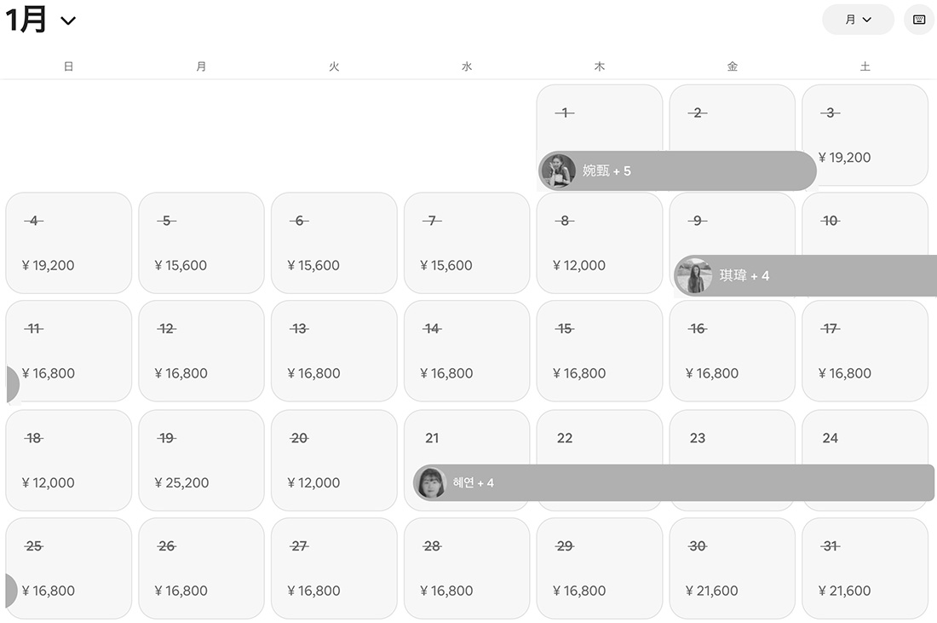Click the 婉甄 guest avatar thumbnail
The image size is (937, 623).
(x=558, y=171)
